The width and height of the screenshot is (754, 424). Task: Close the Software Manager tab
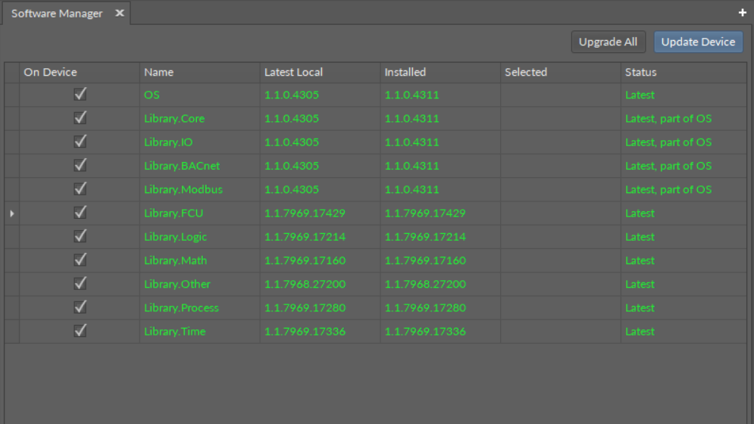(x=119, y=14)
